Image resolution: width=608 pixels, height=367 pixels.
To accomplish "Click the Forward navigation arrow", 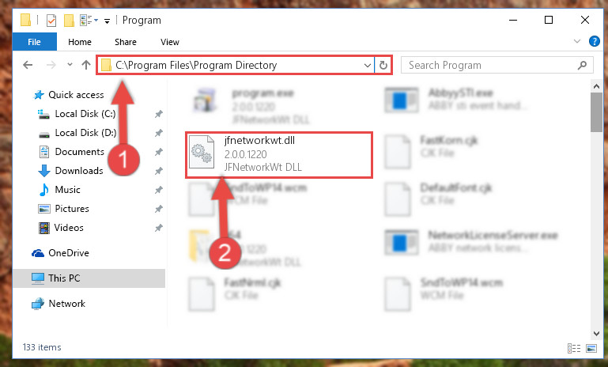I will click(51, 65).
